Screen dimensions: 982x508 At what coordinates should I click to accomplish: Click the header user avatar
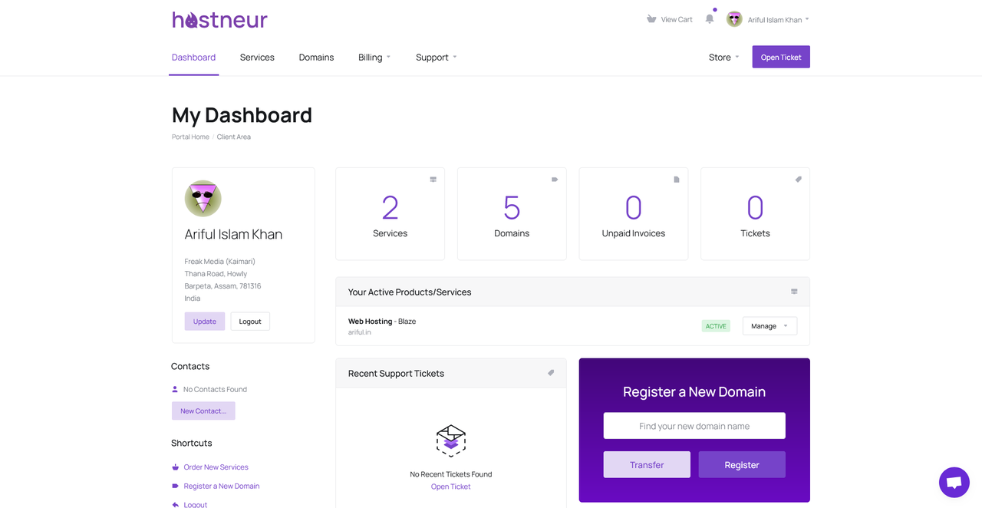pos(734,19)
